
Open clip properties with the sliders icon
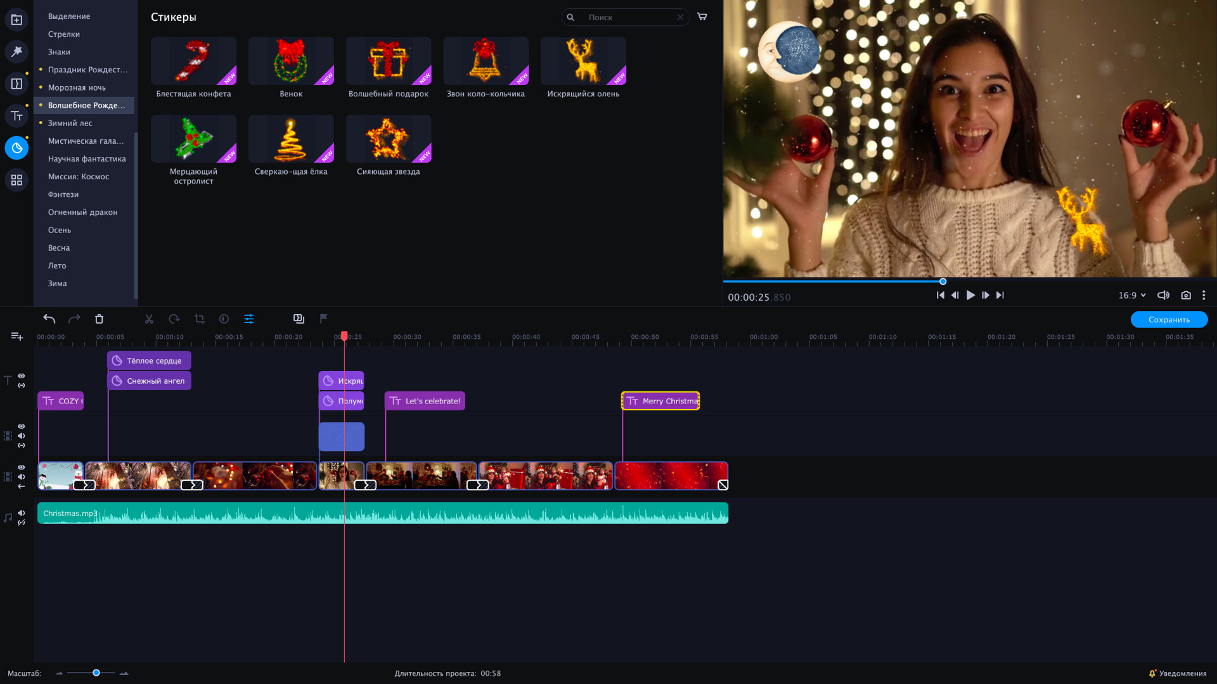(x=249, y=319)
